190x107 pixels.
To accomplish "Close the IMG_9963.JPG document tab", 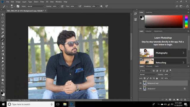I will pyautogui.click(x=45, y=11).
